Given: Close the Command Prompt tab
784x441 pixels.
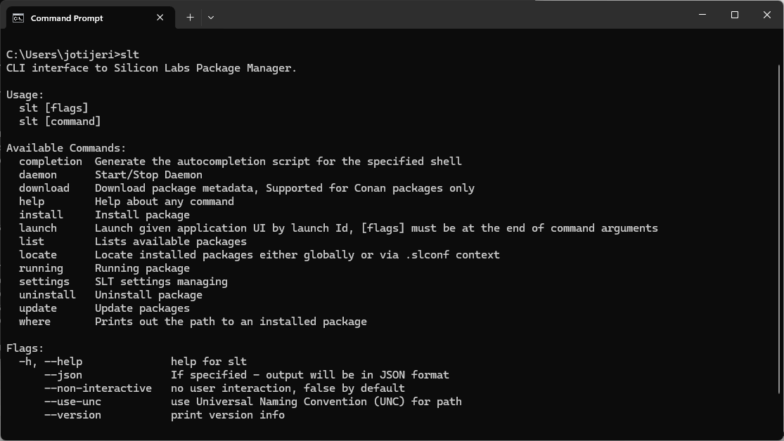Looking at the screenshot, I should tap(160, 18).
